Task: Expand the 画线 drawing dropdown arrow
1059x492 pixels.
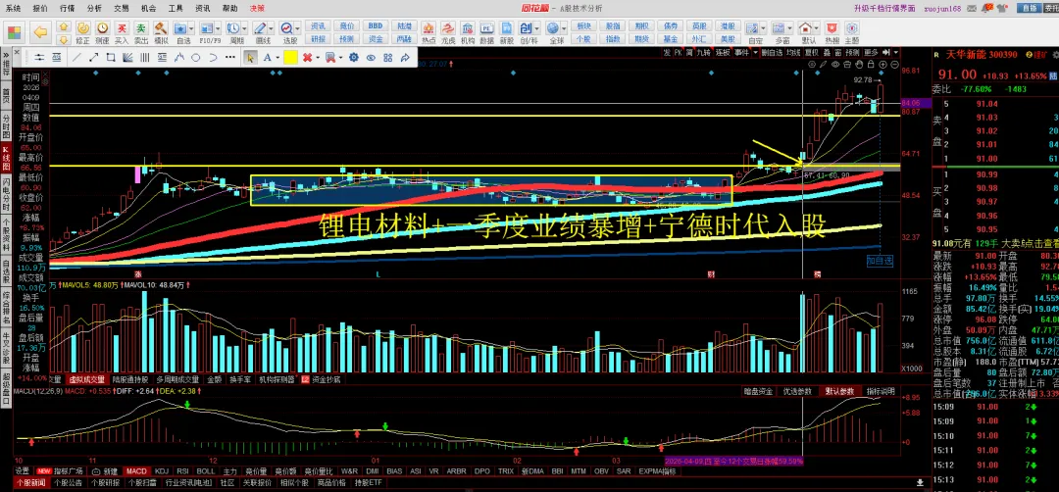Action: tap(271, 28)
